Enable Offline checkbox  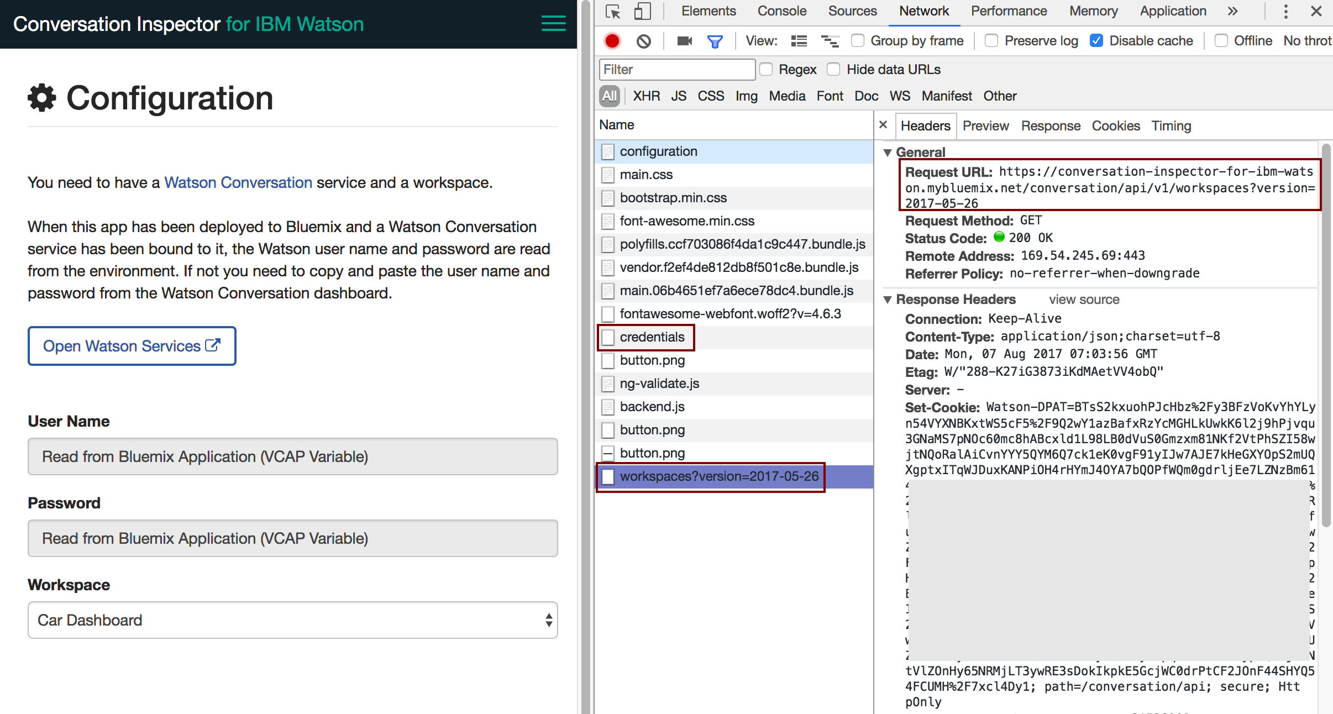point(1221,40)
